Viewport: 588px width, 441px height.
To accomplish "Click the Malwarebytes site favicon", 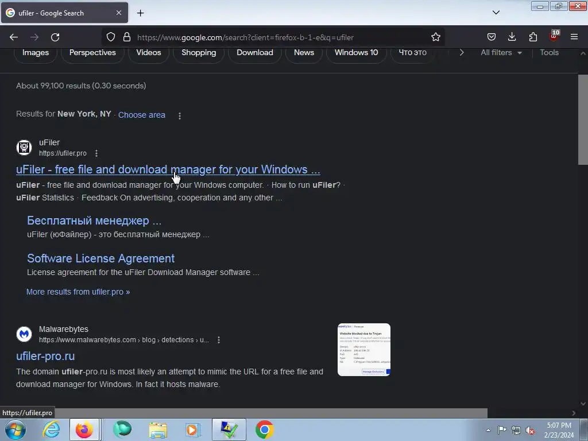I will (x=24, y=334).
